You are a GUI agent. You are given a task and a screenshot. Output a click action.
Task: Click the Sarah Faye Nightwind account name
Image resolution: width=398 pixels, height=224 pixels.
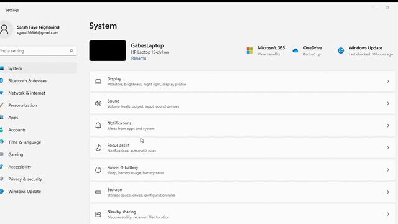pyautogui.click(x=38, y=27)
